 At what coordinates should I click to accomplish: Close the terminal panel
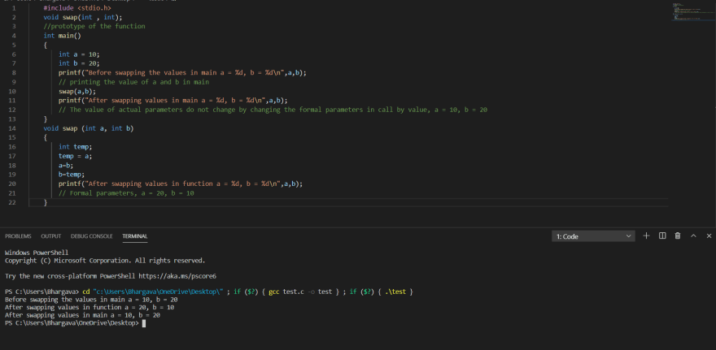click(x=709, y=235)
